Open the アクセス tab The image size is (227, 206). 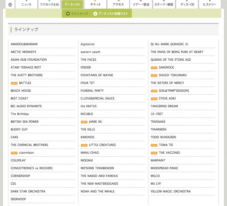[x=118, y=4]
